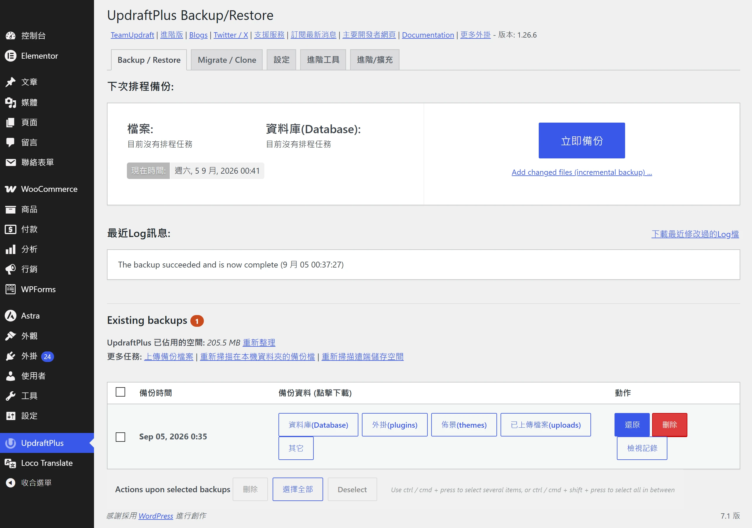Click the grey 刪除 button for selected backups

250,489
